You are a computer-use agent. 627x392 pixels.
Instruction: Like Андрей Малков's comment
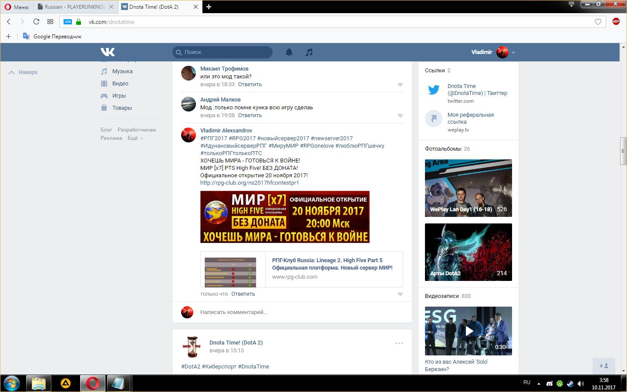click(x=400, y=115)
